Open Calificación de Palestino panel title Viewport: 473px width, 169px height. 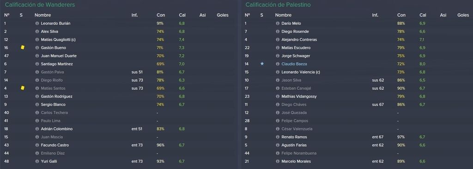click(x=278, y=5)
